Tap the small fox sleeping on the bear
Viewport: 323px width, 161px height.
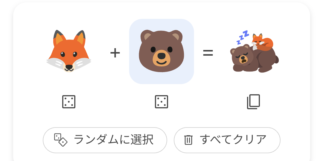click(262, 42)
